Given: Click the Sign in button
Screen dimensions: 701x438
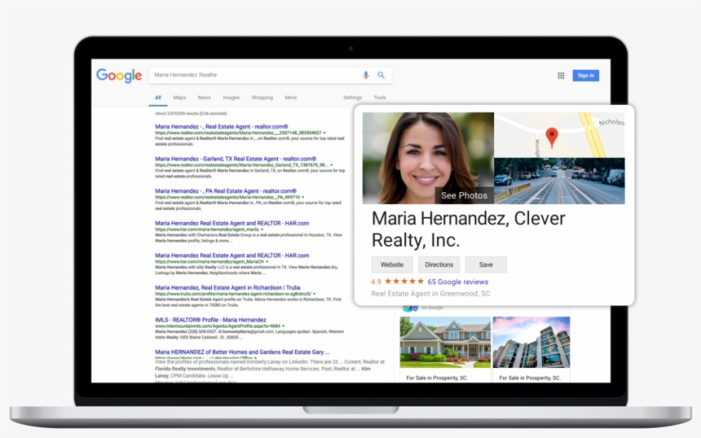Looking at the screenshot, I should 586,75.
